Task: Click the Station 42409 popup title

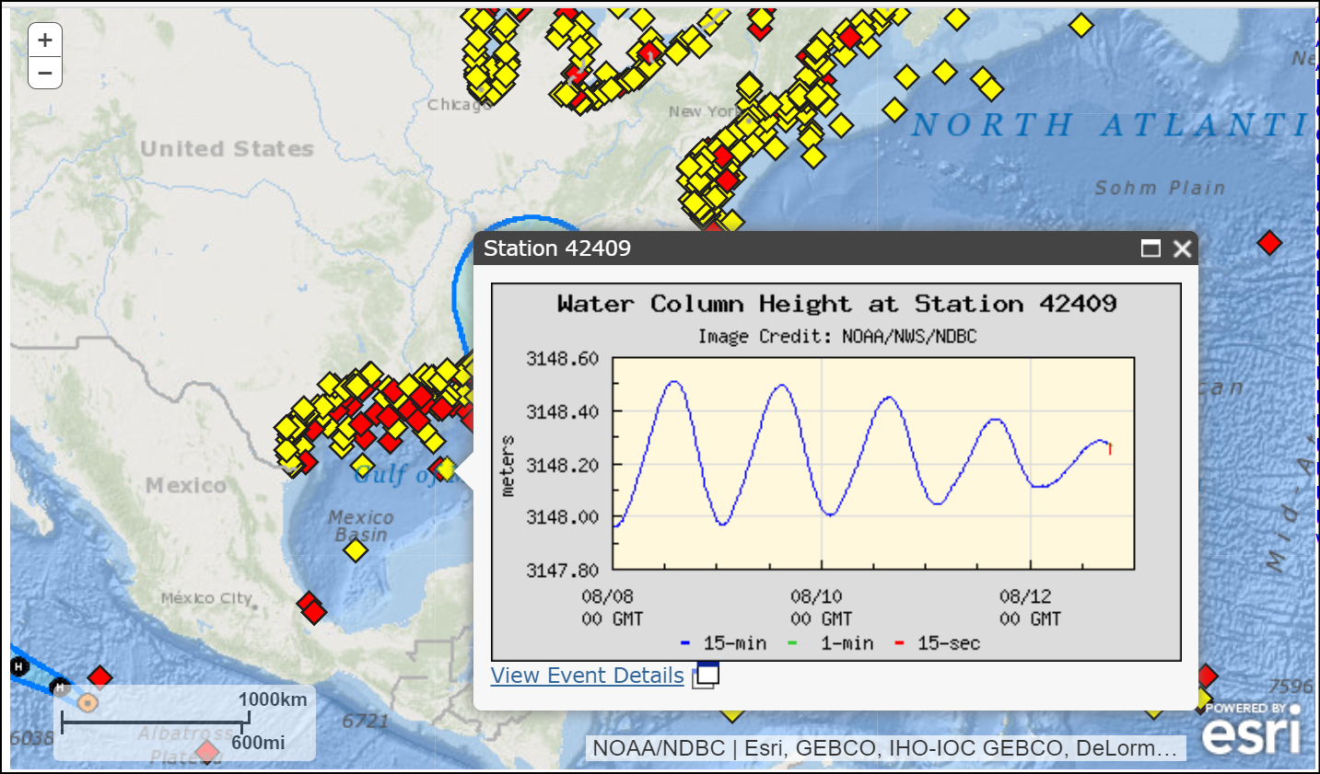Action: point(557,248)
